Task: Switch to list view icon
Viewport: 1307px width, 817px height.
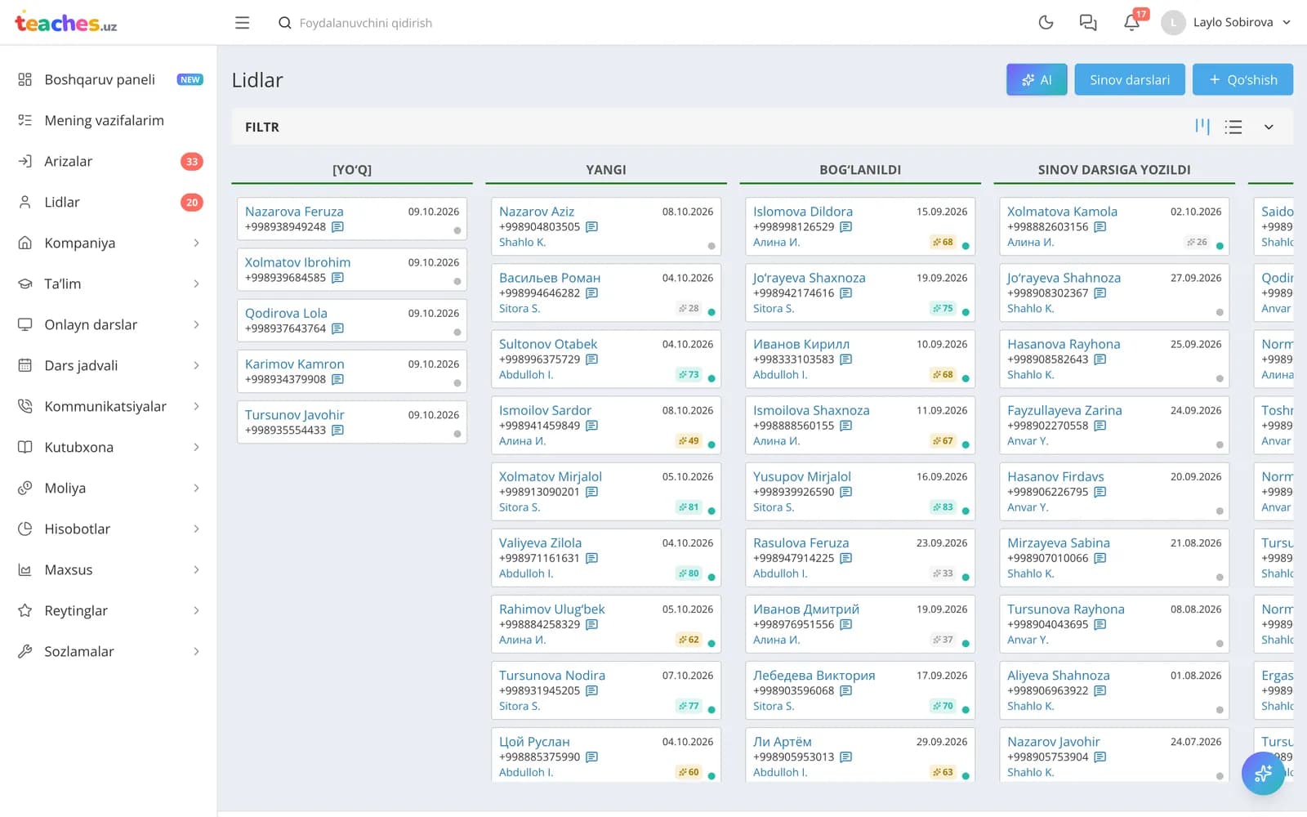Action: point(1233,127)
